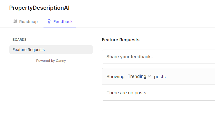215x120 pixels.
Task: Click the BOARDS sidebar heading
Action: click(x=20, y=40)
